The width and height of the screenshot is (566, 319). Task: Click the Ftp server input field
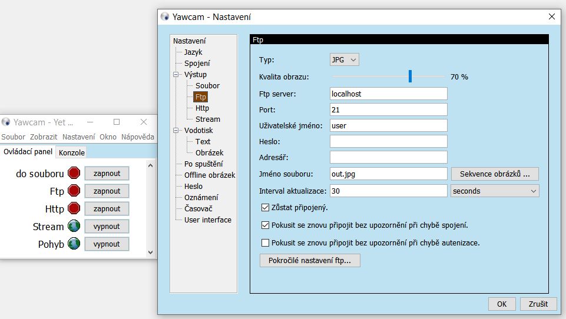point(389,94)
